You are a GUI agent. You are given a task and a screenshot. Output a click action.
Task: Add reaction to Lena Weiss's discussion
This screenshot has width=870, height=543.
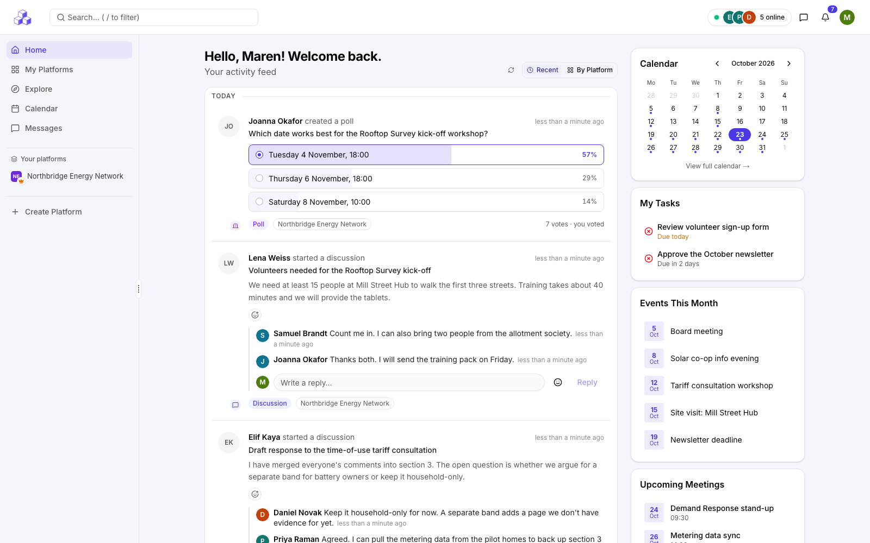[255, 315]
